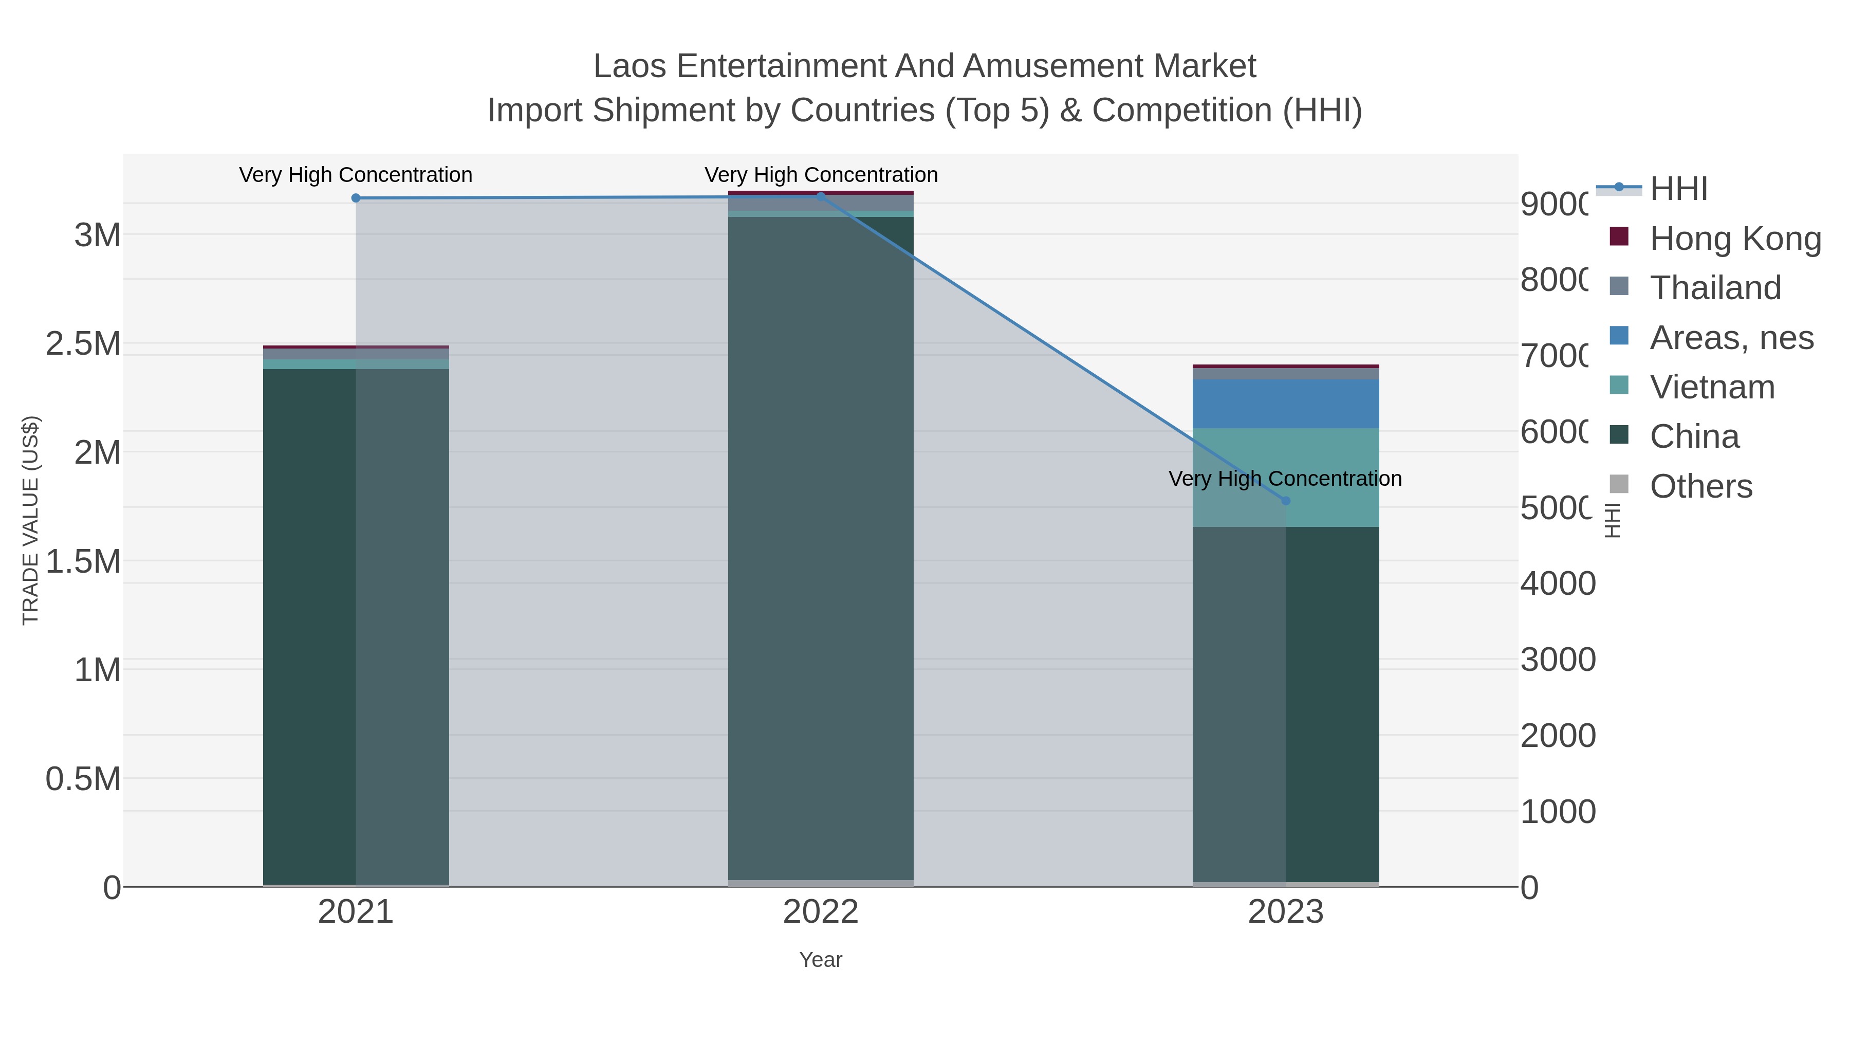Viewport: 1850px width, 1041px height.
Task: Select the 2023 HHI data point
Action: [x=1286, y=501]
